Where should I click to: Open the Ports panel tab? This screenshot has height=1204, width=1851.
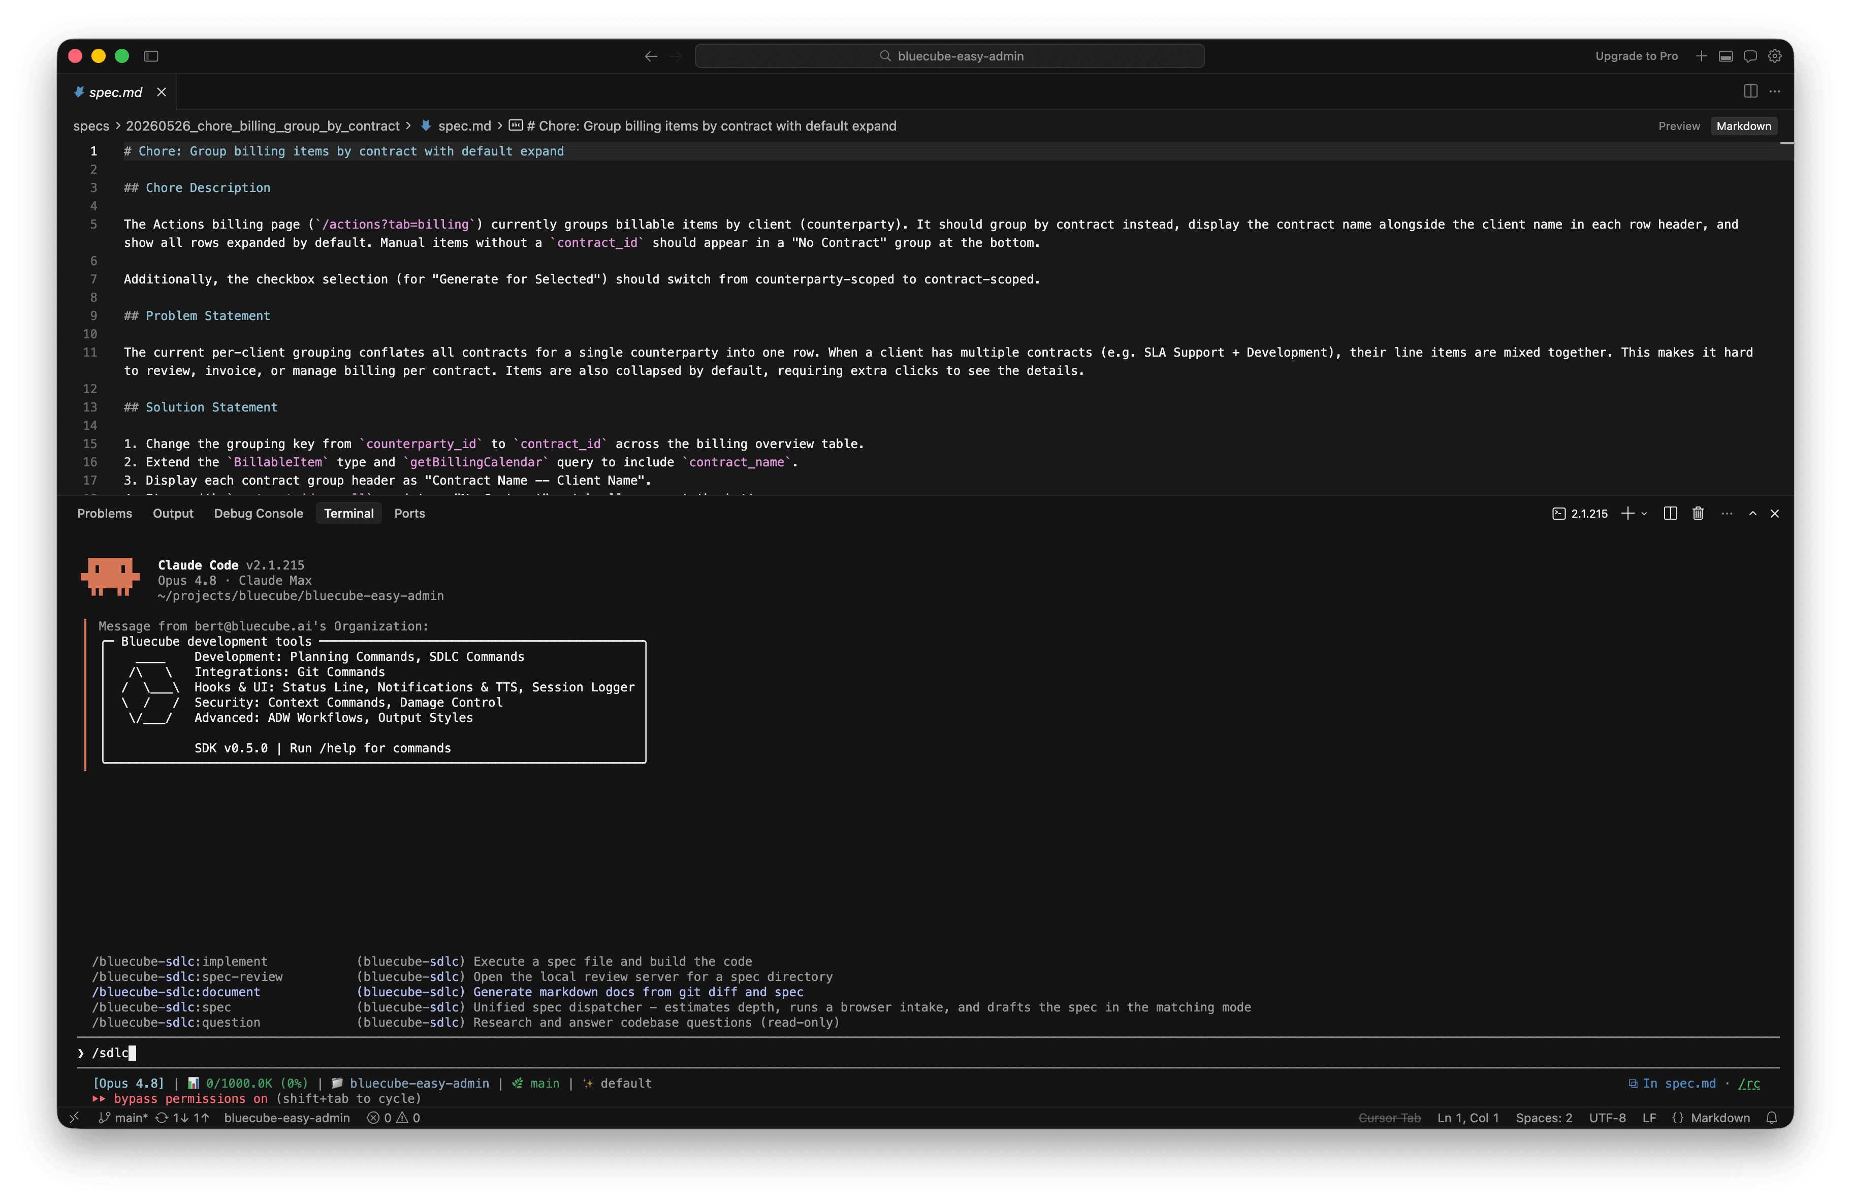pyautogui.click(x=410, y=513)
